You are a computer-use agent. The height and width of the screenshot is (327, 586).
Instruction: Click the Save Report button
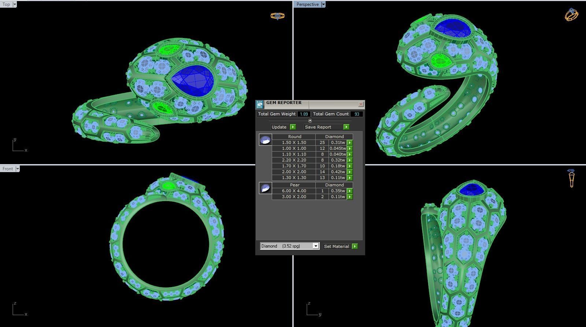point(324,127)
